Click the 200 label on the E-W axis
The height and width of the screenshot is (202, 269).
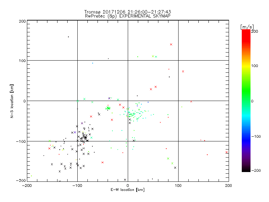[x=229, y=186]
